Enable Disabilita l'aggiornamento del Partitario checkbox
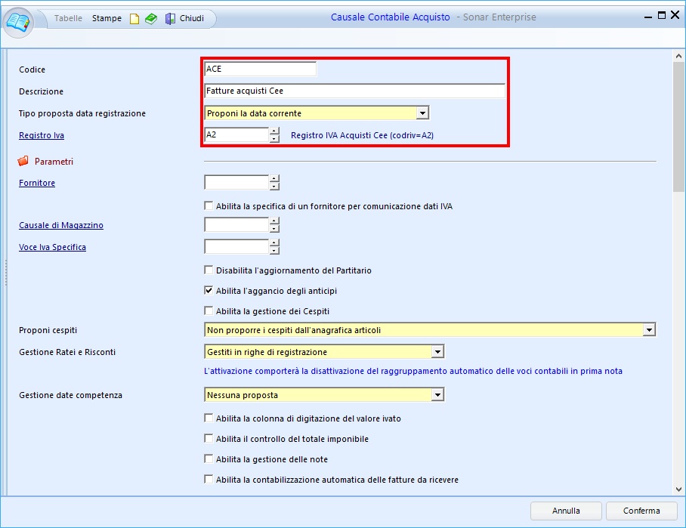The width and height of the screenshot is (686, 528). pos(209,270)
